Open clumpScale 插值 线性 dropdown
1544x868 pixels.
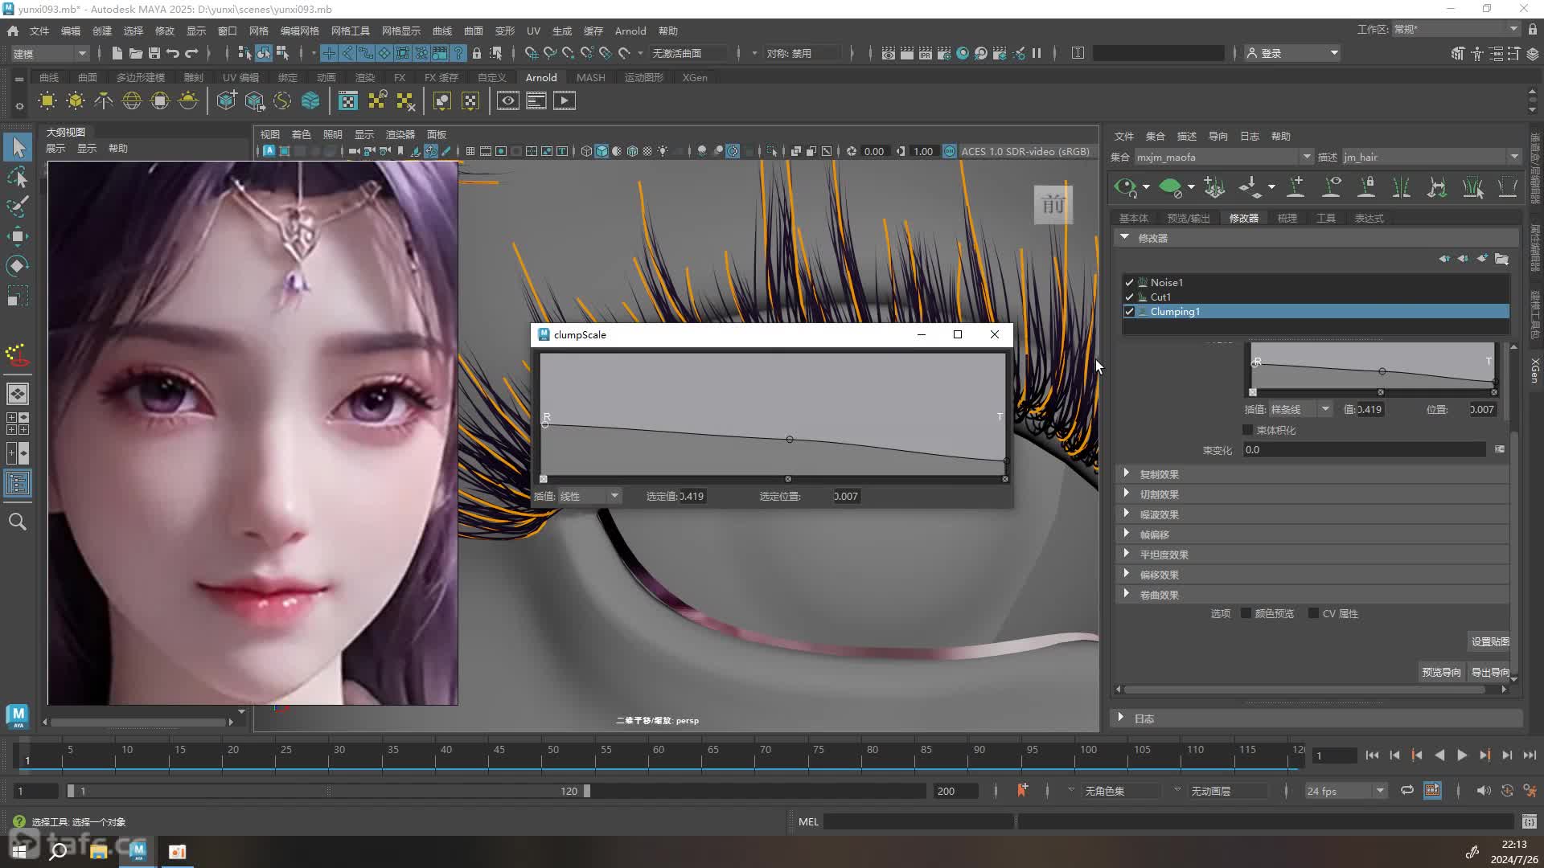point(589,496)
